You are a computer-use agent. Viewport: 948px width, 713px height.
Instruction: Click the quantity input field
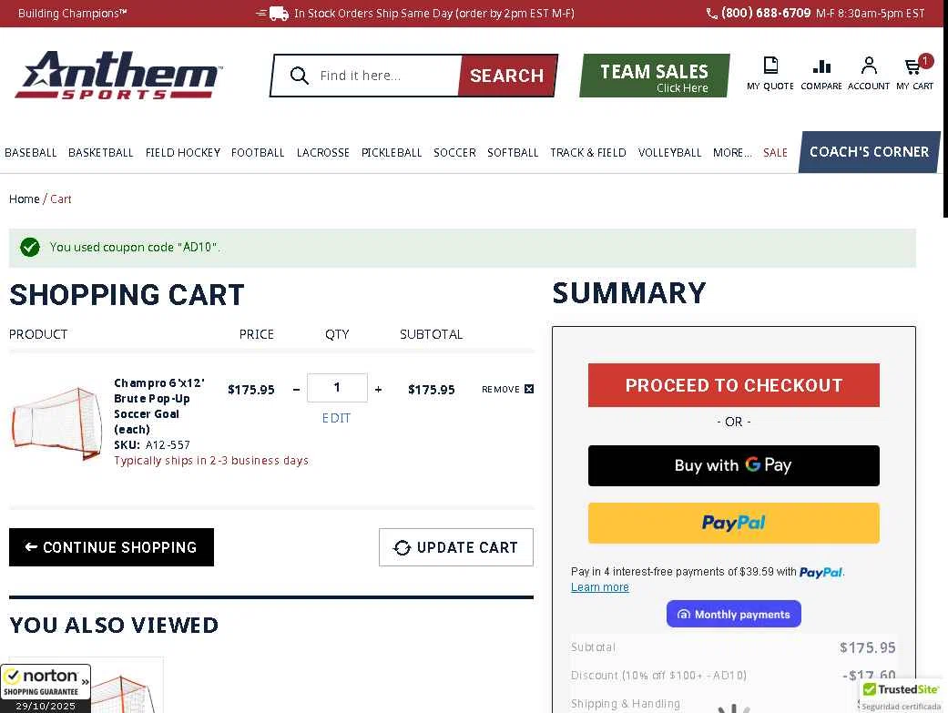coord(337,388)
